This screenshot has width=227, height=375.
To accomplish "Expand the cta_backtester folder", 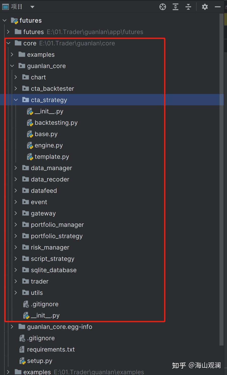I will click(16, 88).
